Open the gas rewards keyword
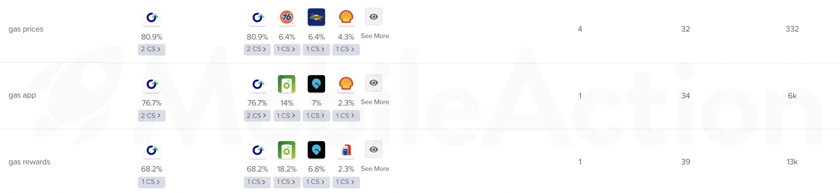Screen dimensions: 840x193 point(30,162)
